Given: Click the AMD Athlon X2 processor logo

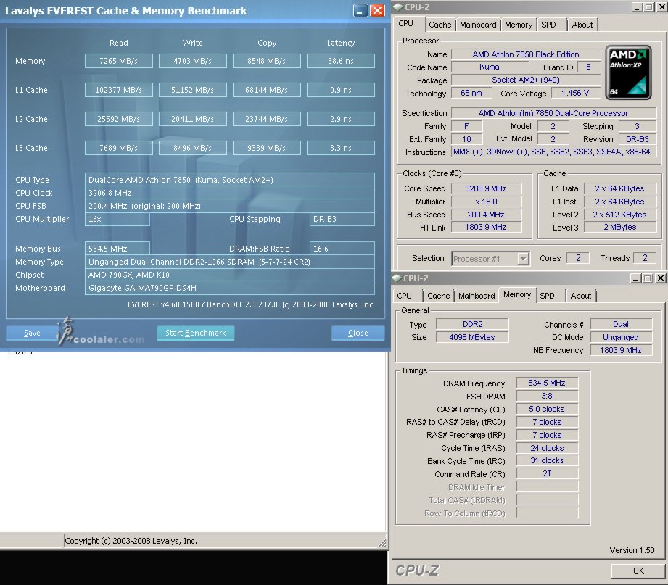Looking at the screenshot, I should coord(628,72).
